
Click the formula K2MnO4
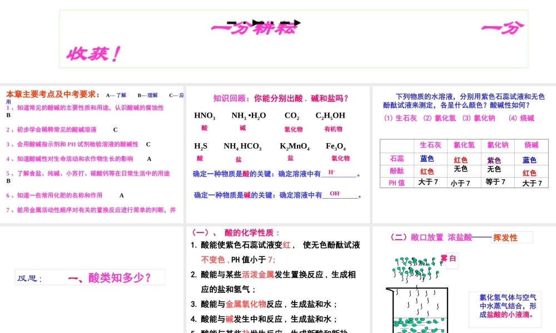tap(295, 146)
